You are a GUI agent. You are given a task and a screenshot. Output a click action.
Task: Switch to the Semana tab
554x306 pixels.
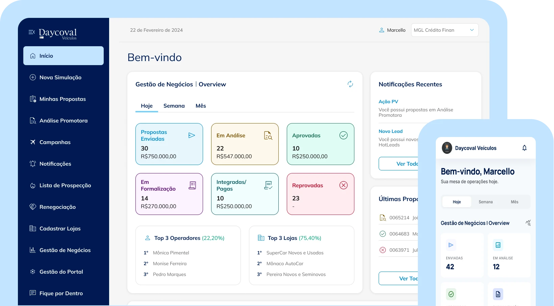tap(174, 106)
